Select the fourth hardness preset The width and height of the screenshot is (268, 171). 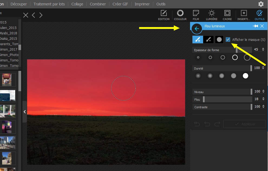pos(233,76)
